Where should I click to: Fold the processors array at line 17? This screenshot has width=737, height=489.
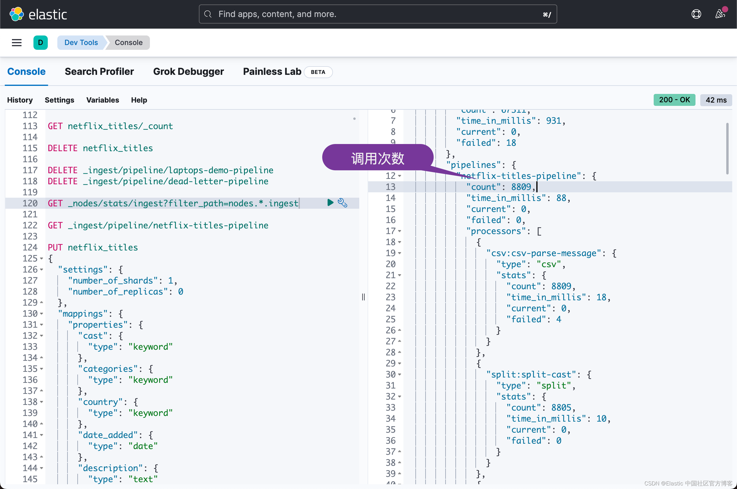coord(400,231)
